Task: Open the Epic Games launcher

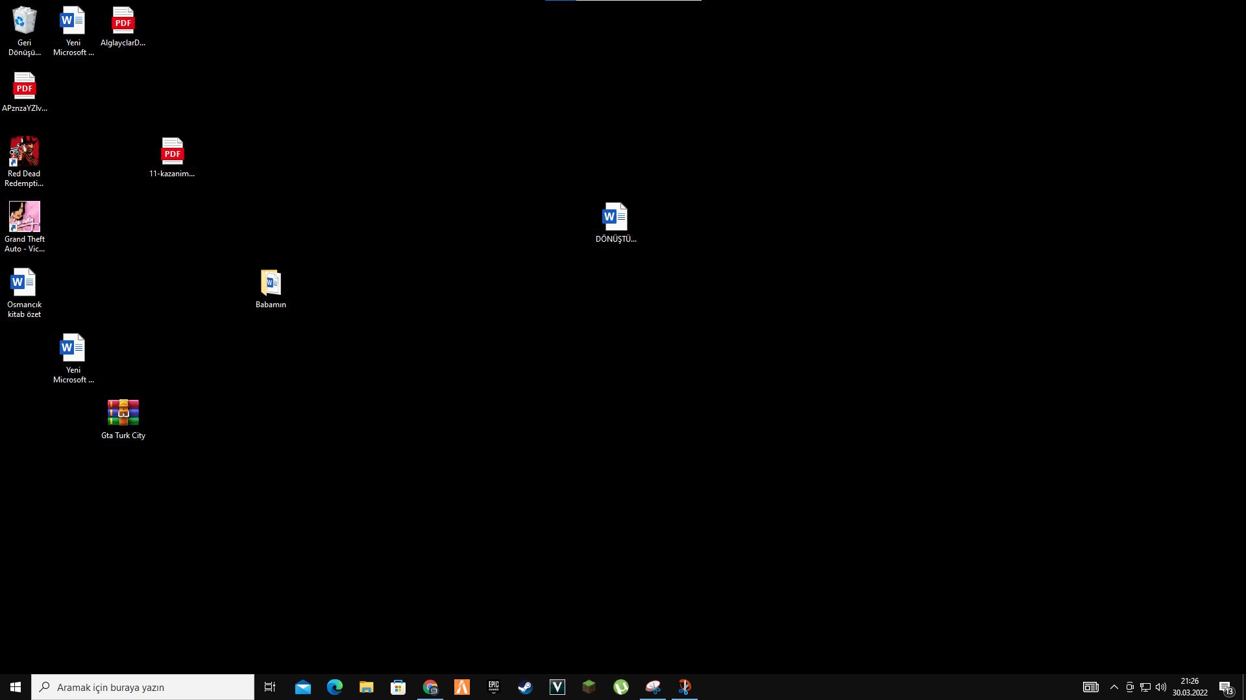Action: click(x=493, y=687)
